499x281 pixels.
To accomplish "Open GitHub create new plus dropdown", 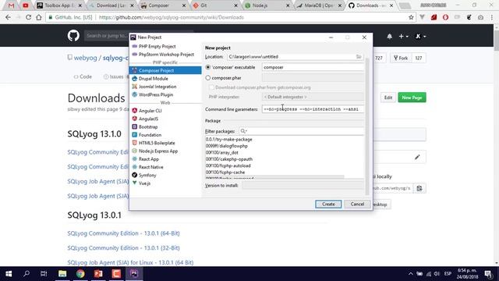I will tap(403, 37).
